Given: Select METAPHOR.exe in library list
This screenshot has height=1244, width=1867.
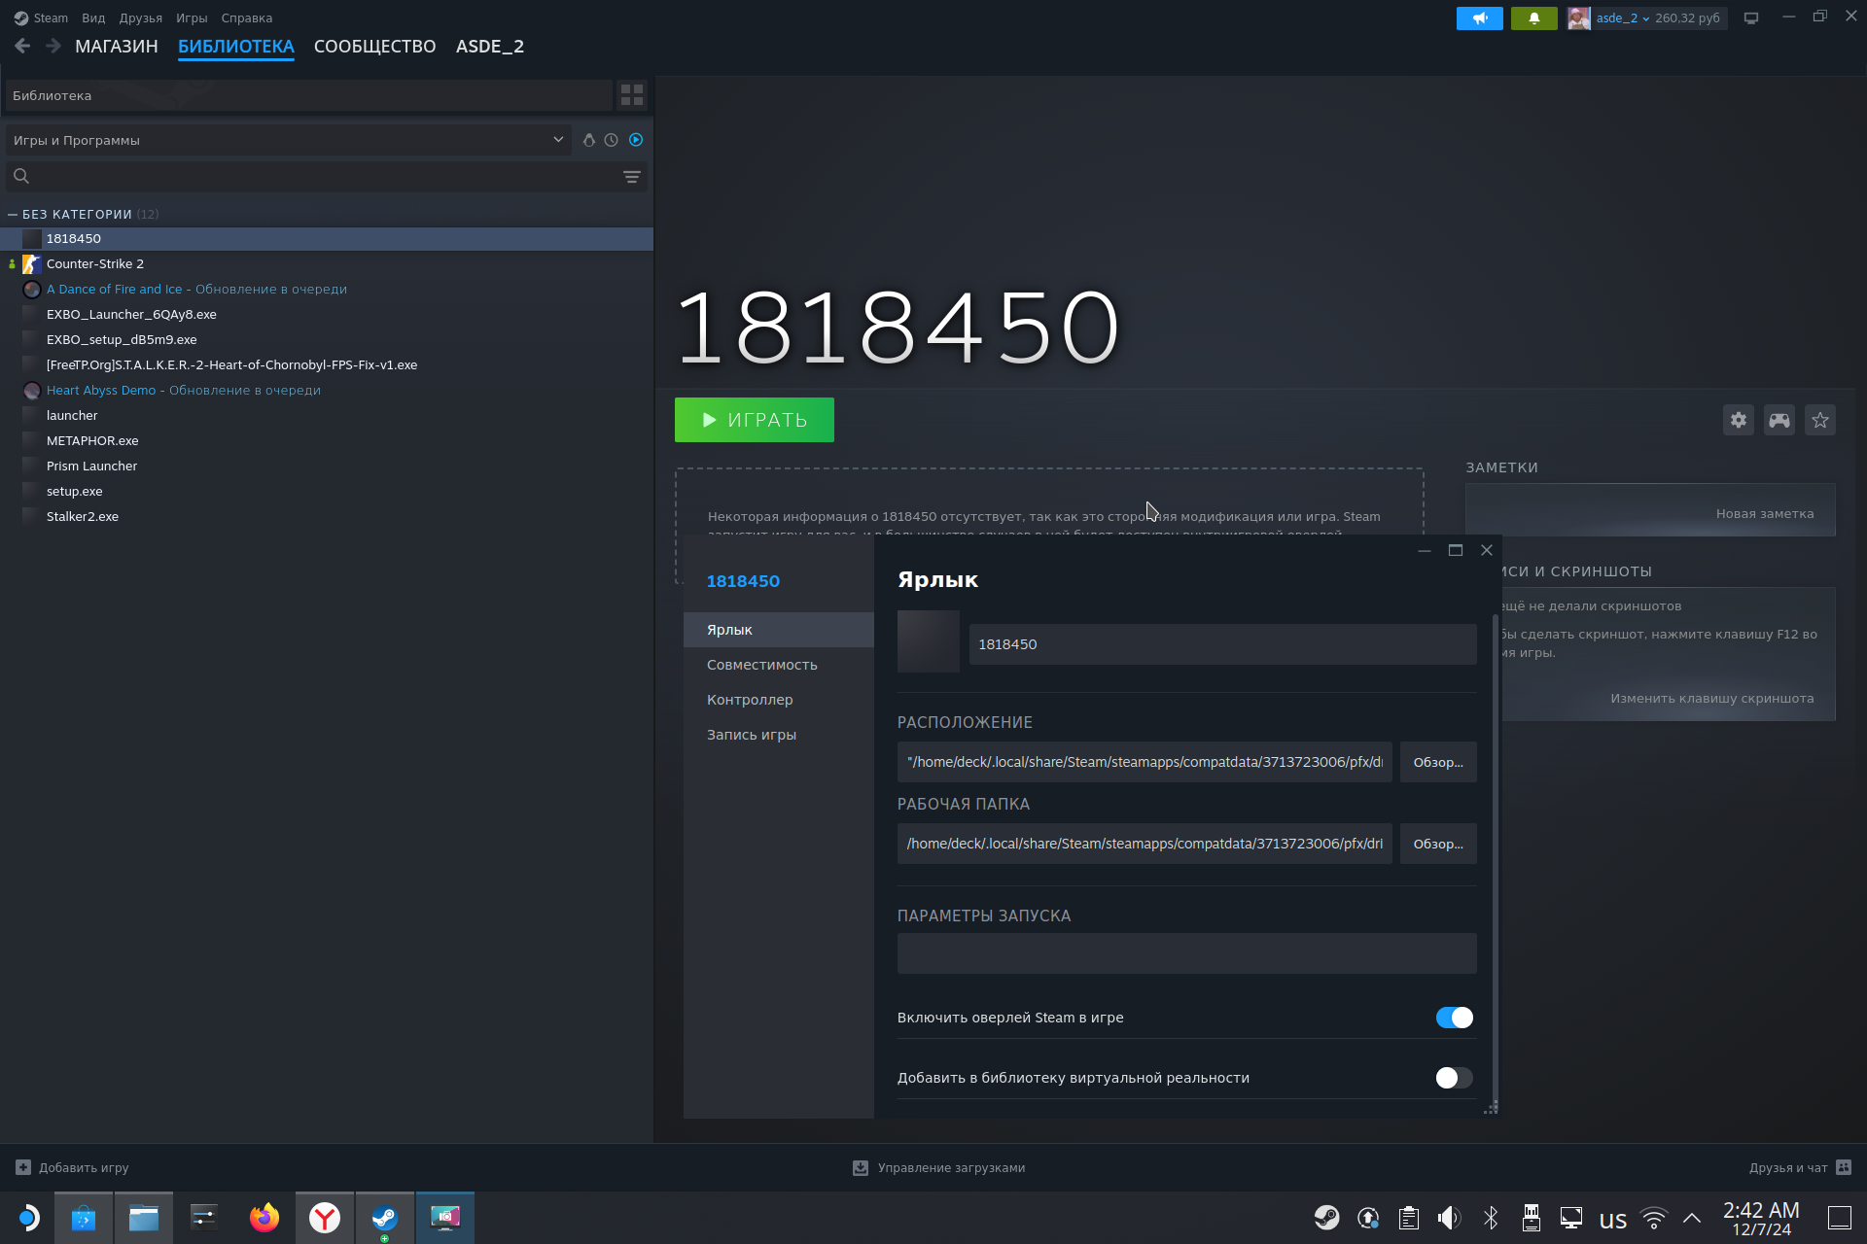Looking at the screenshot, I should 327,441.
